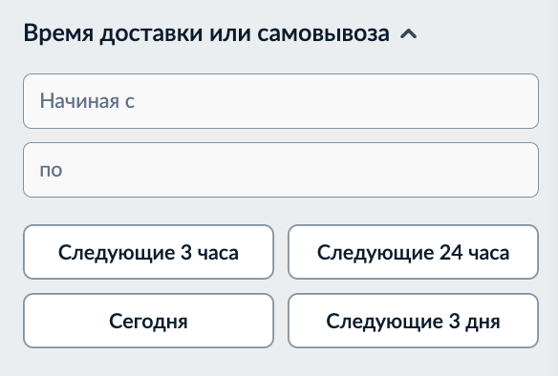
Task: Select the 'Следующие 3 часа' preset
Action: point(148,252)
